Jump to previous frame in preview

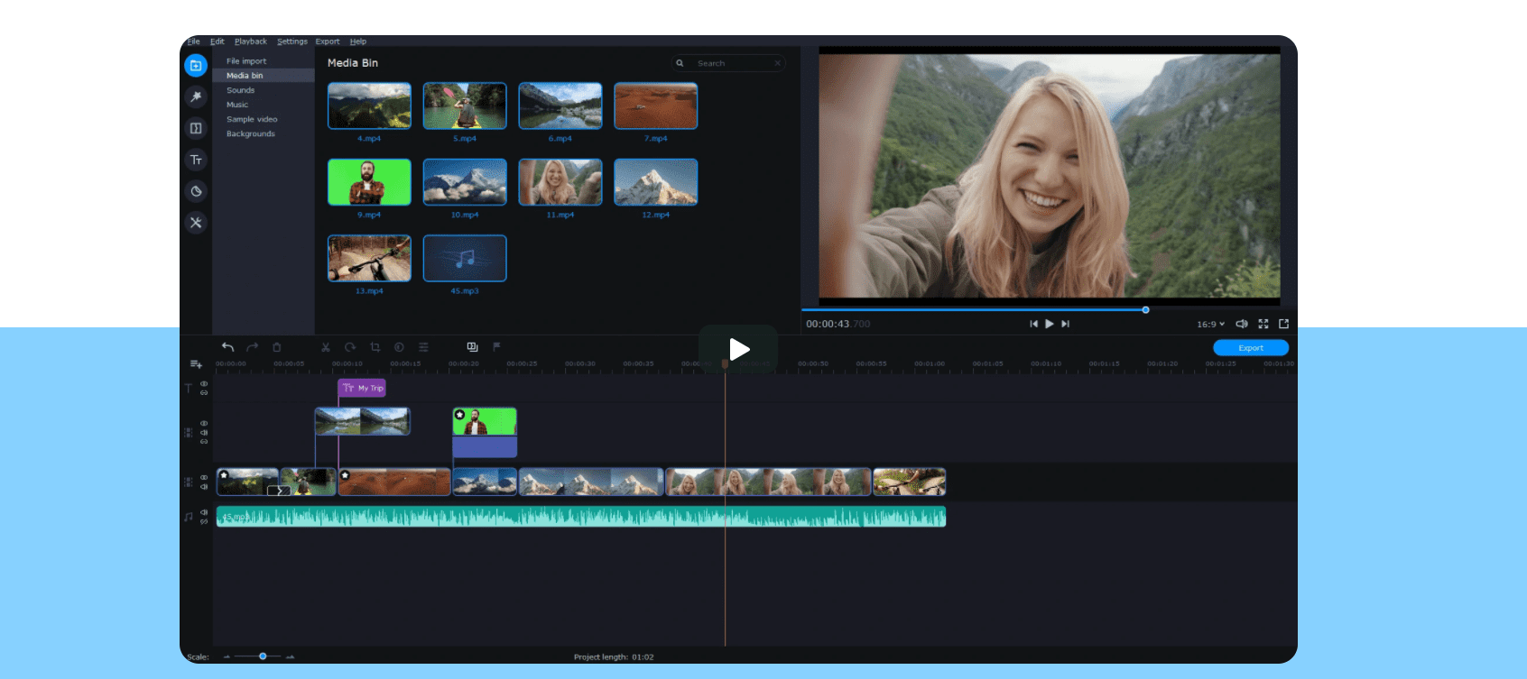coord(1033,324)
